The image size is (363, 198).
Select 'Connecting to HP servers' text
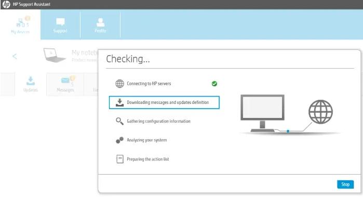(149, 84)
